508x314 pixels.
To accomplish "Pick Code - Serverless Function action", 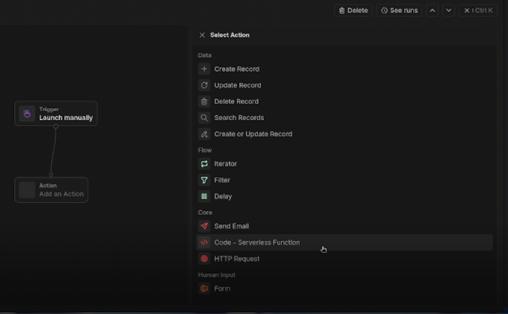I will pyautogui.click(x=345, y=242).
